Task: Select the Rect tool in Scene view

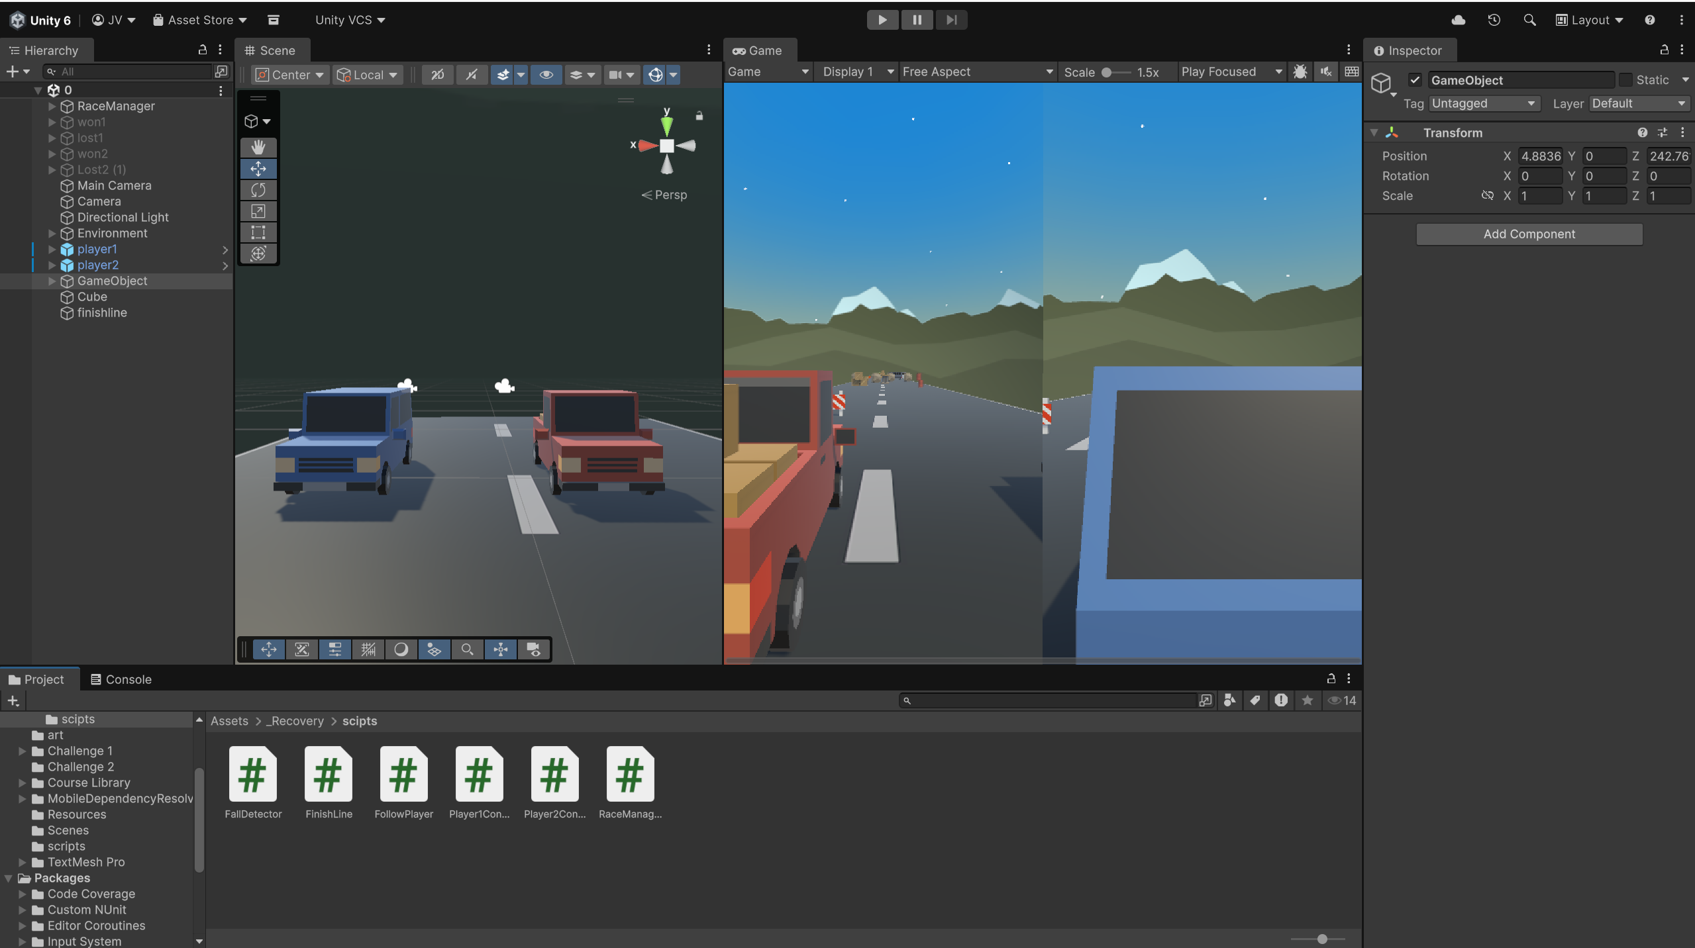Action: point(258,232)
